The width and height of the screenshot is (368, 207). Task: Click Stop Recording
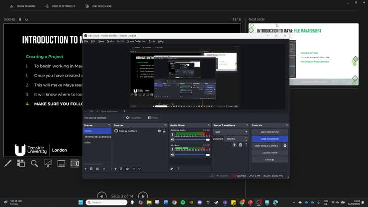pos(270,139)
